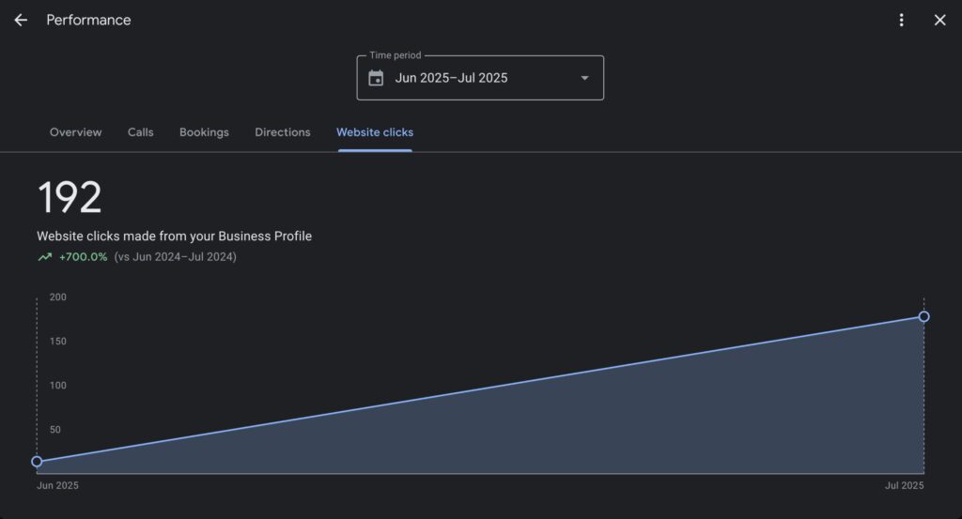Click the 192 total clicks number
Viewport: 962px width, 519px height.
[x=70, y=197]
